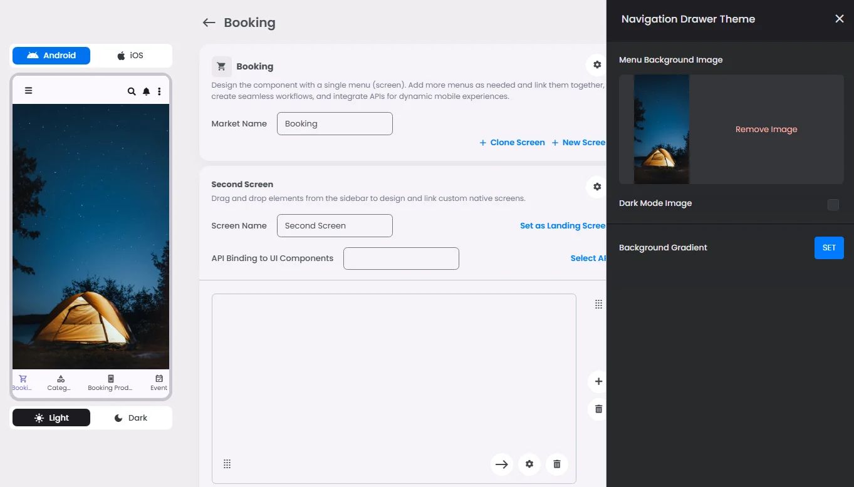Switch preview to Light theme
This screenshot has height=487, width=854.
pos(51,418)
